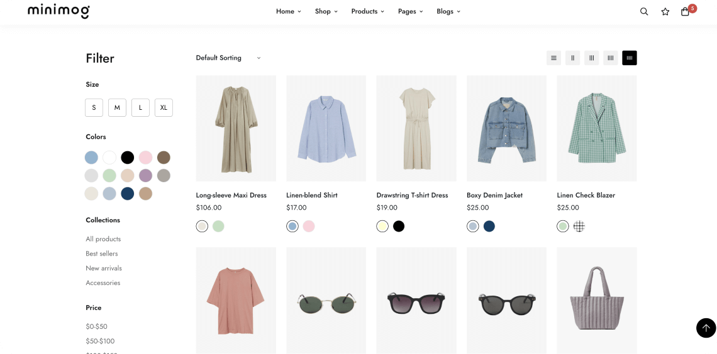Image resolution: width=717 pixels, height=354 pixels.
Task: Open the wishlist star icon
Action: pos(665,12)
